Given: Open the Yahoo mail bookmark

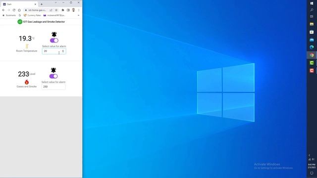Looking at the screenshot, I should point(54,15).
